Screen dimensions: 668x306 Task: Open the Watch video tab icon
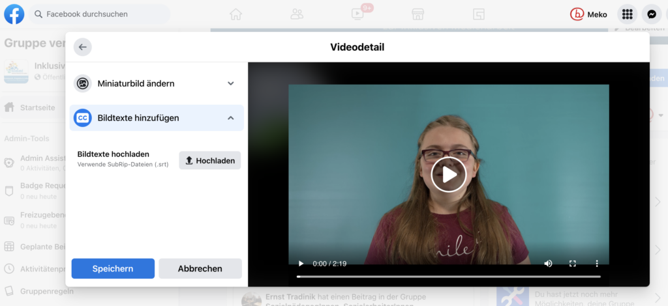click(357, 14)
